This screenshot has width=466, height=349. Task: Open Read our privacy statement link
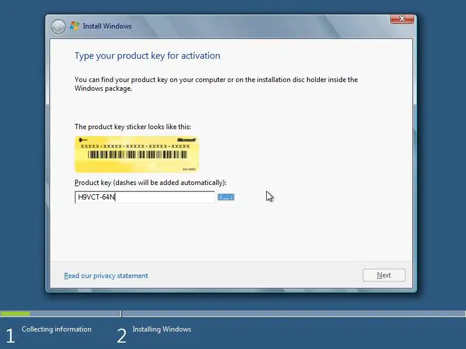pos(106,276)
